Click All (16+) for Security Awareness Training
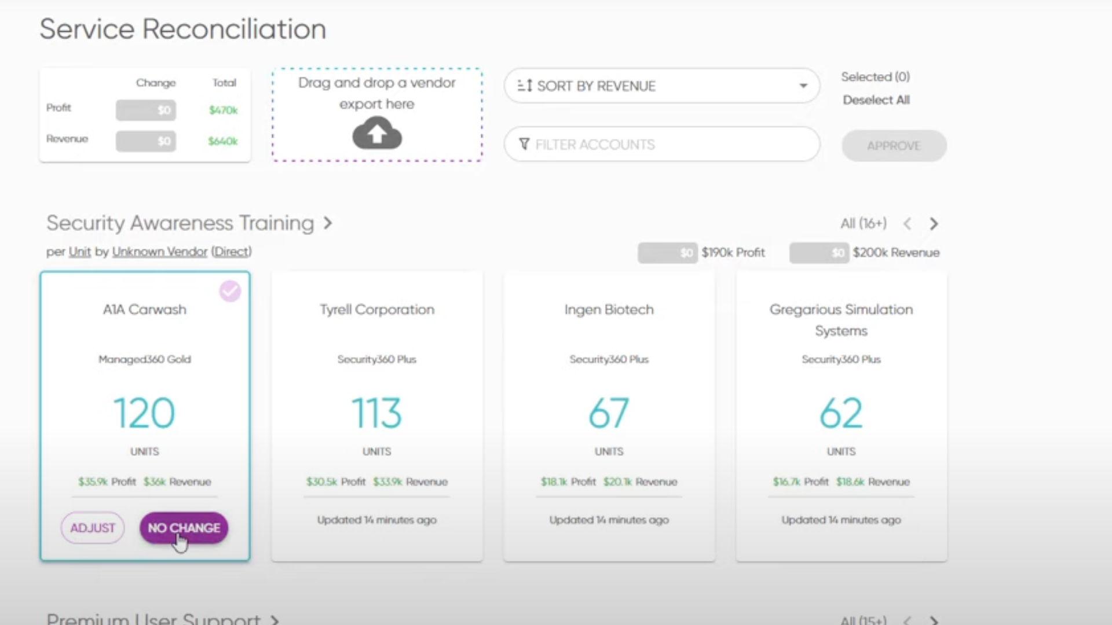This screenshot has width=1112, height=625. (864, 223)
